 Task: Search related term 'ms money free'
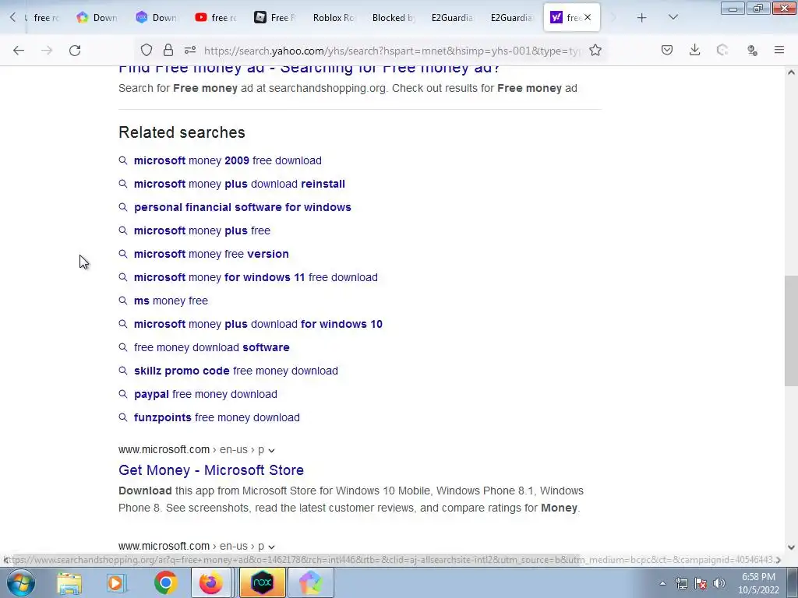171,301
